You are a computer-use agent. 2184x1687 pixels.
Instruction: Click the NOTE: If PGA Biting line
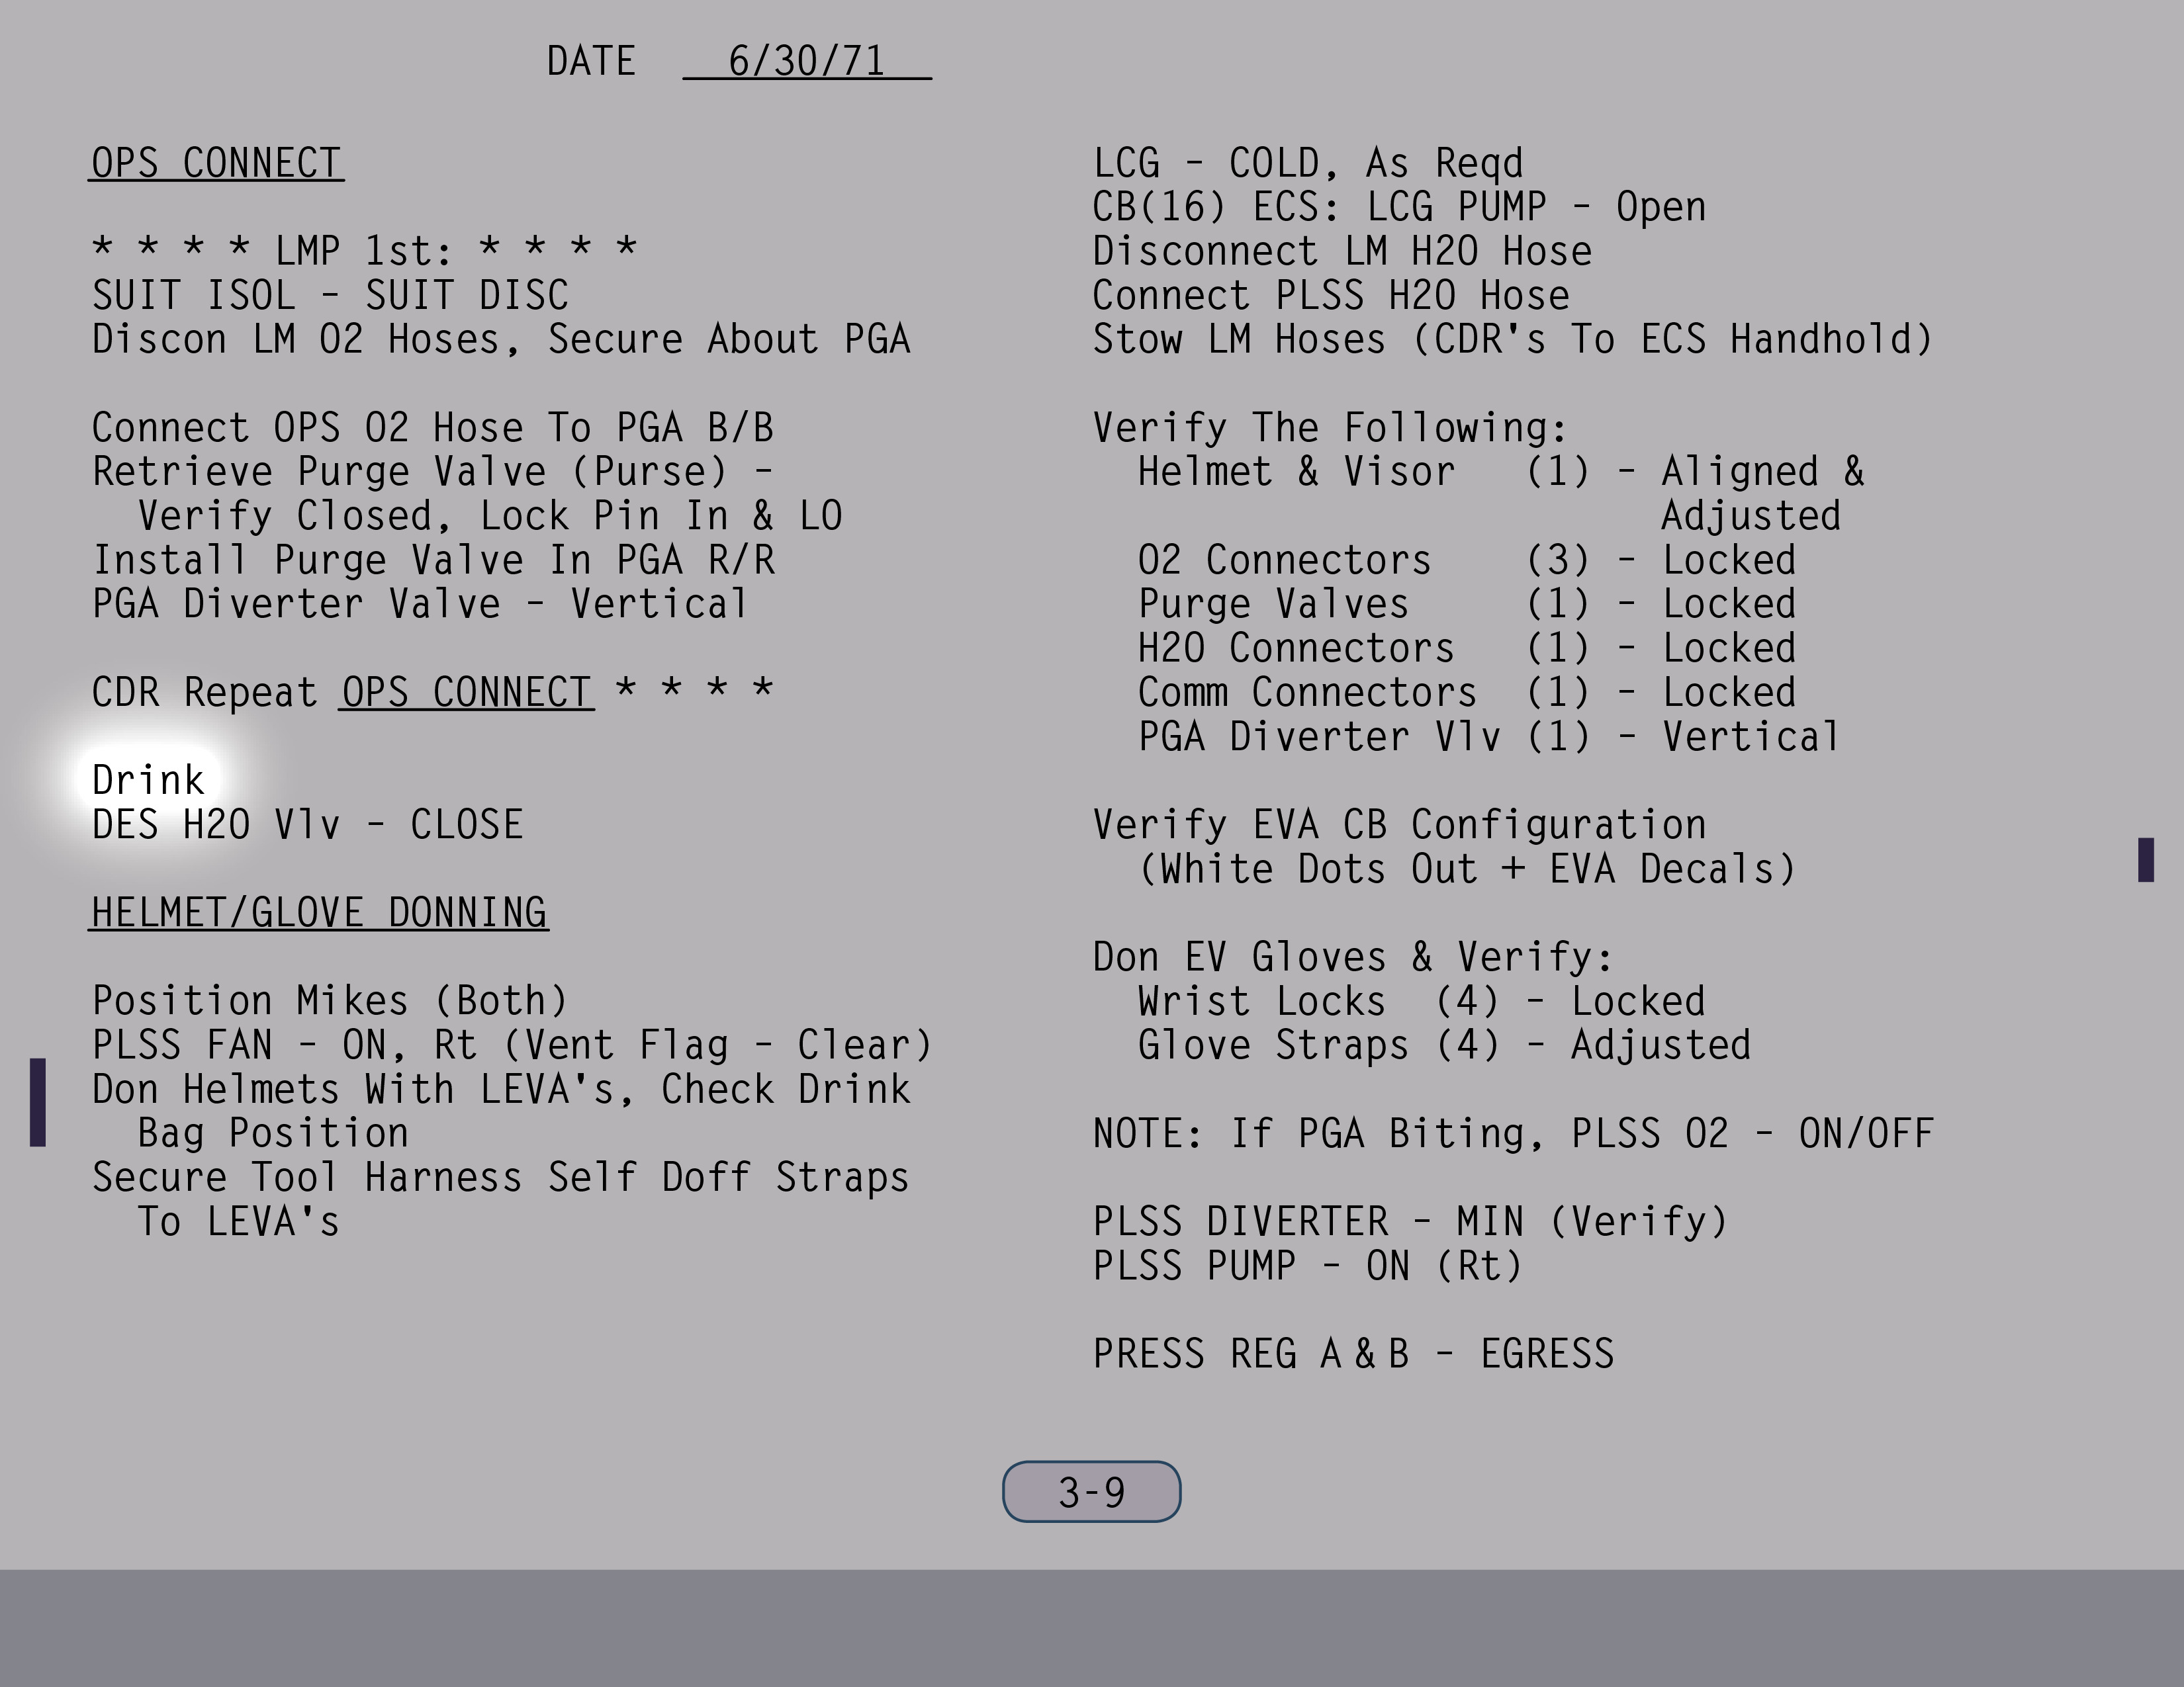(x=1512, y=1133)
